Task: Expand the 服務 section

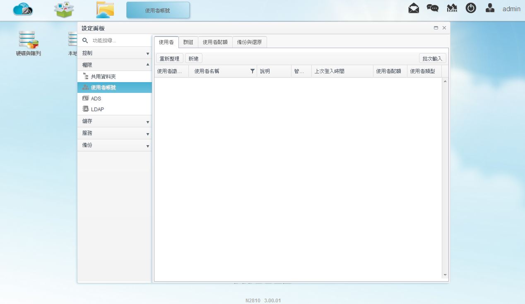Action: click(115, 133)
